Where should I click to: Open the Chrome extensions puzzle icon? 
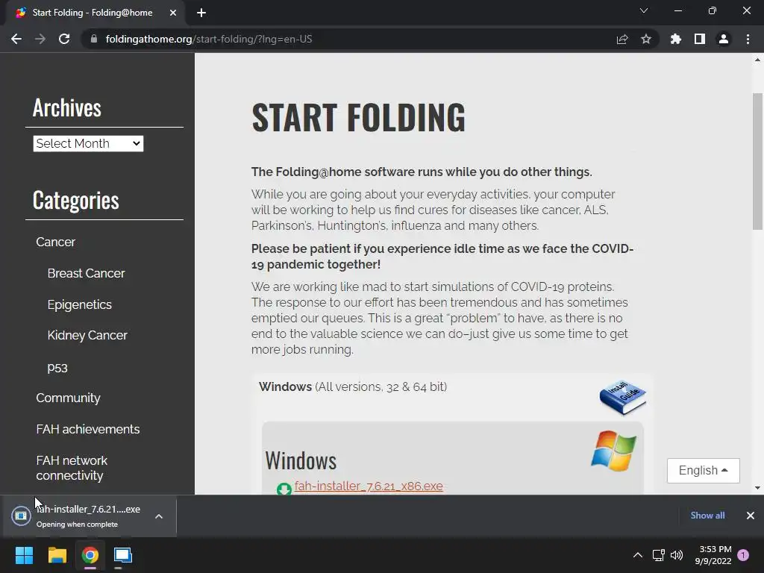pyautogui.click(x=676, y=39)
